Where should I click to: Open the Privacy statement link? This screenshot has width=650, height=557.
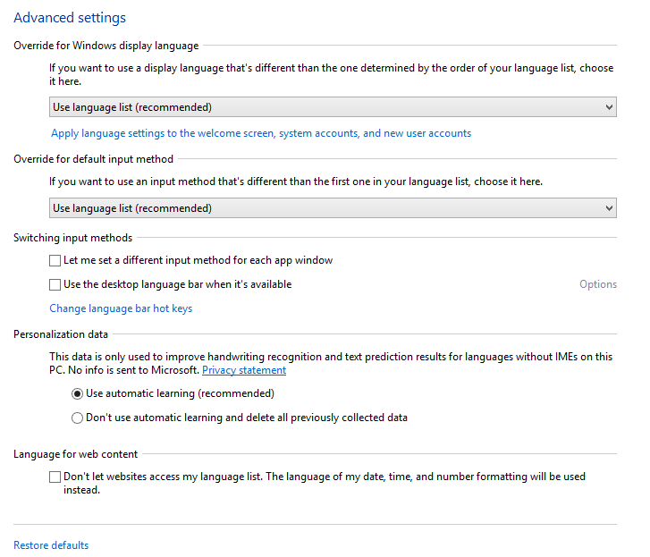(244, 370)
